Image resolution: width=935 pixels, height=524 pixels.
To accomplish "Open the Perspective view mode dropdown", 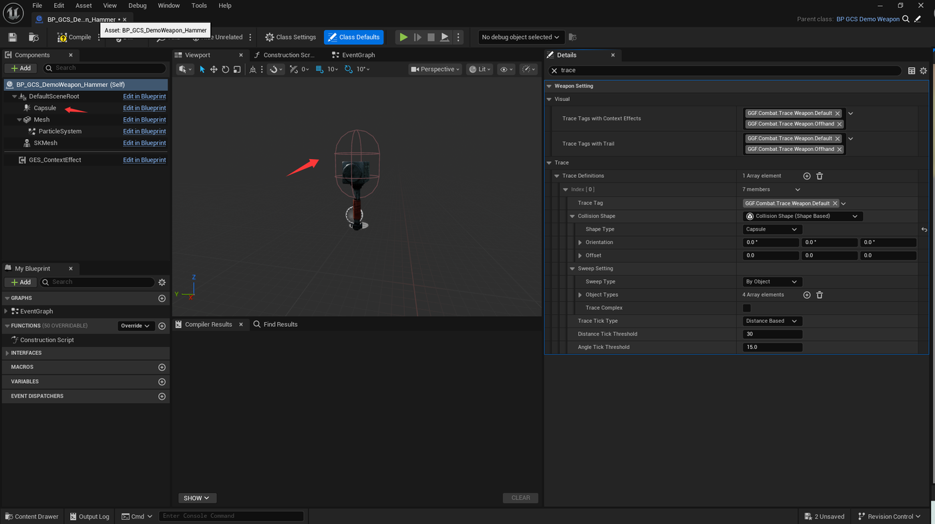I will point(435,70).
